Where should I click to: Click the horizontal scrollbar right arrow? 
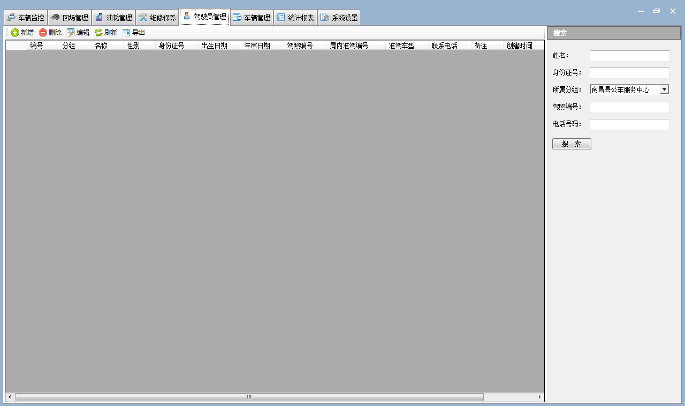pos(539,397)
